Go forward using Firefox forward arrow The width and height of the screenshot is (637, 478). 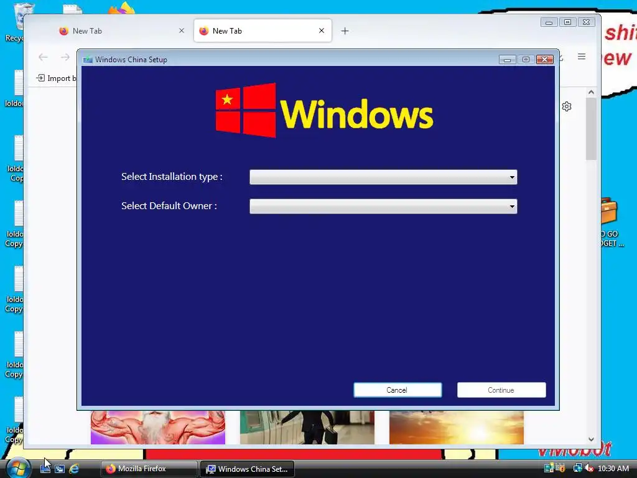65,57
